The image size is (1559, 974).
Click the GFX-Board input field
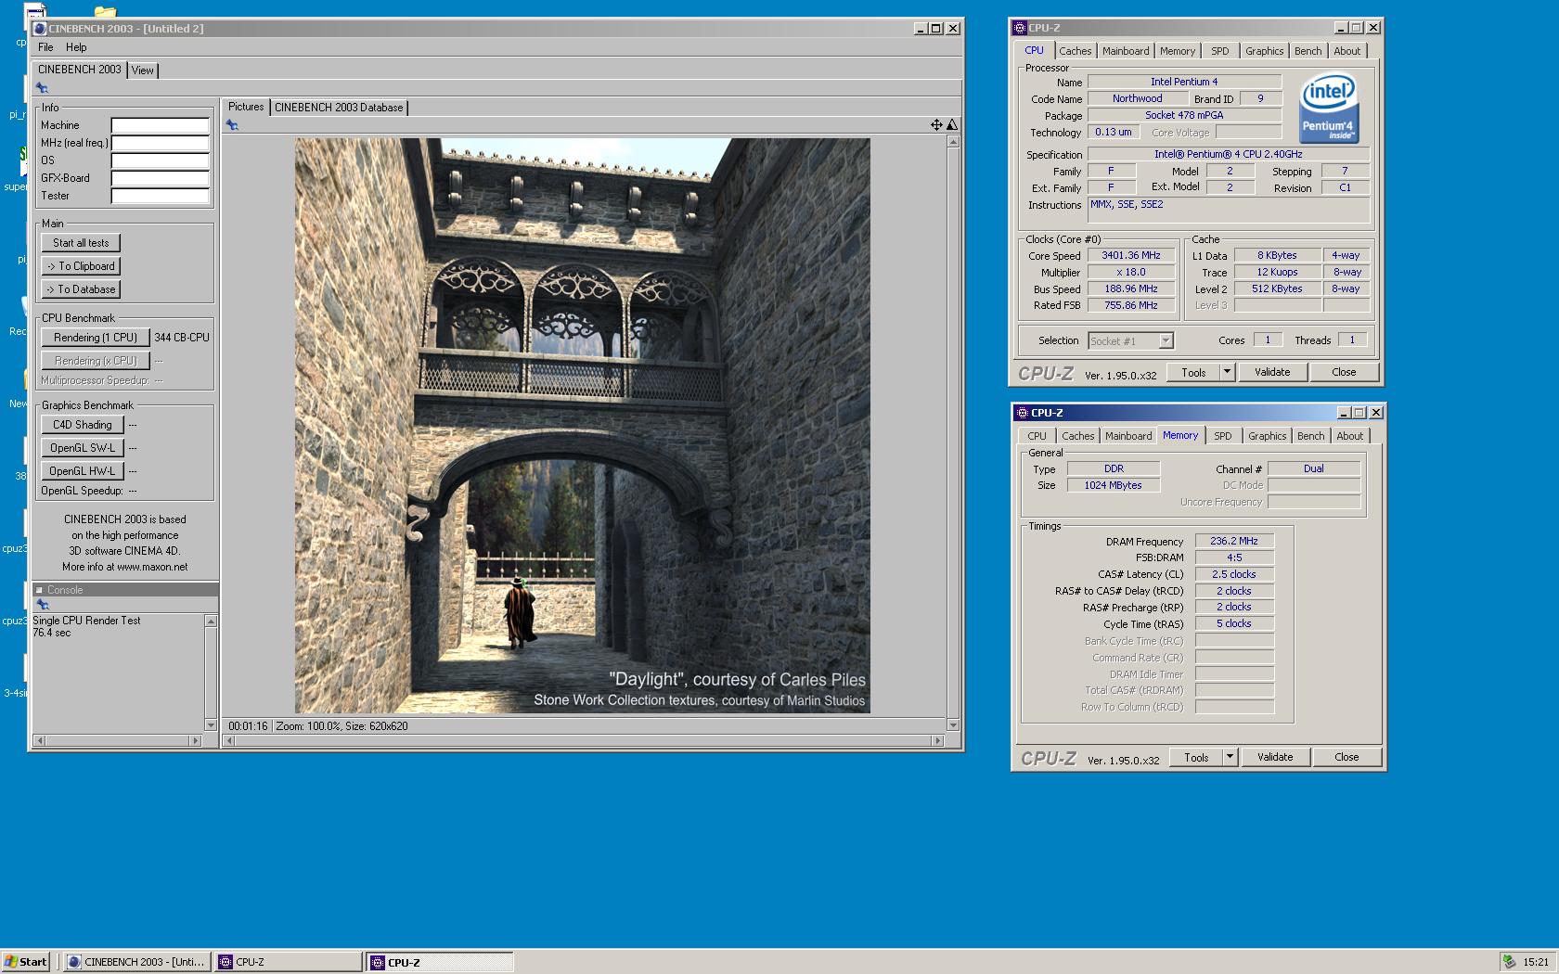[161, 178]
